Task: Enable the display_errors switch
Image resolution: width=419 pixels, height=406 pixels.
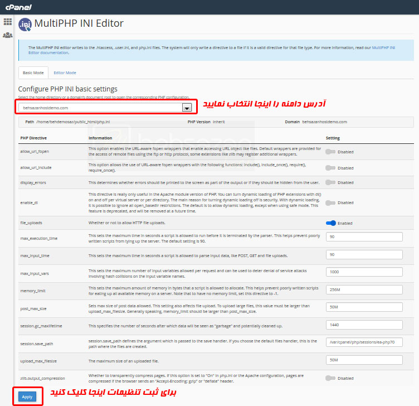Action: tap(330, 182)
